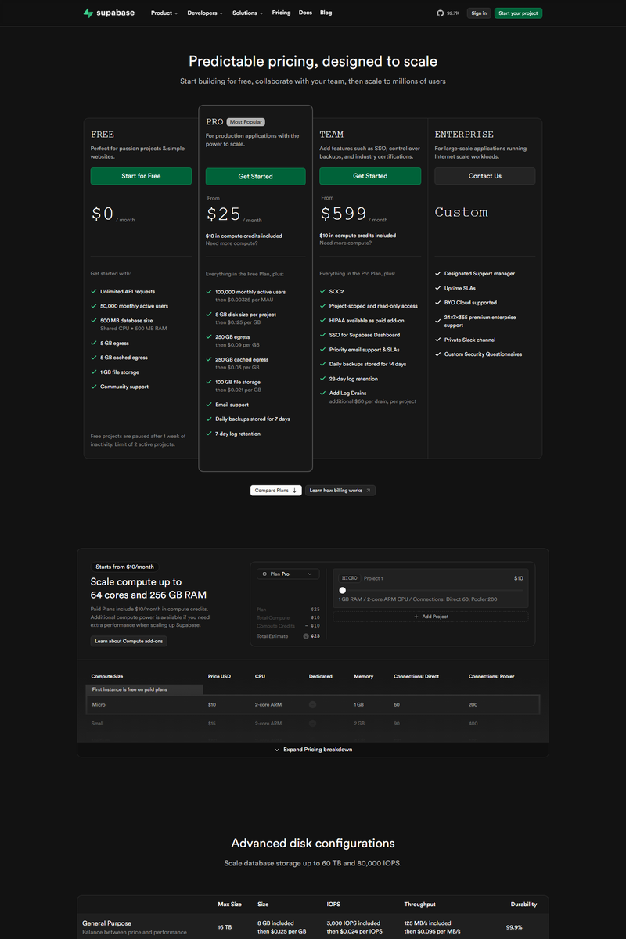Click the Custom Enterprise price text
Screen dimensions: 626x939
462,212
